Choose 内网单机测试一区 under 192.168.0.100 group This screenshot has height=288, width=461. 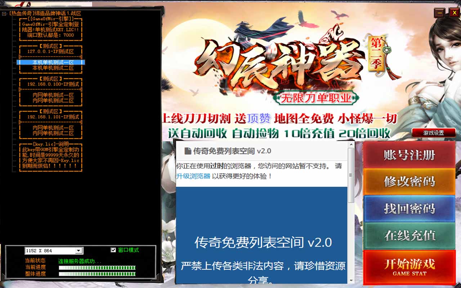(x=53, y=95)
